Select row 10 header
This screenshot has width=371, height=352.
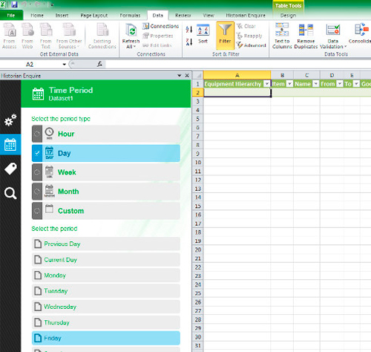pos(197,163)
